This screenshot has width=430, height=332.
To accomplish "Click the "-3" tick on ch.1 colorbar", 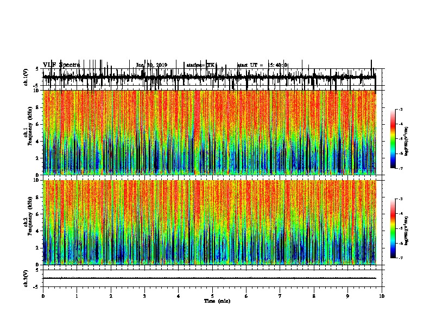I will pos(400,110).
